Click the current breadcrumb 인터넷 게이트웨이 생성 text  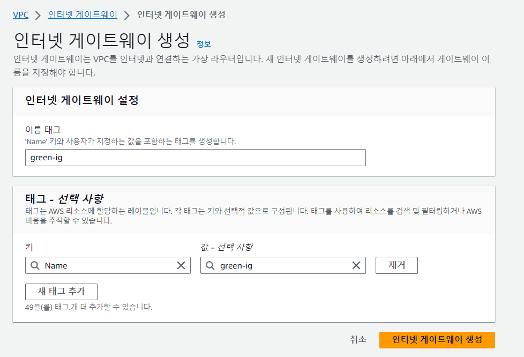pyautogui.click(x=182, y=14)
